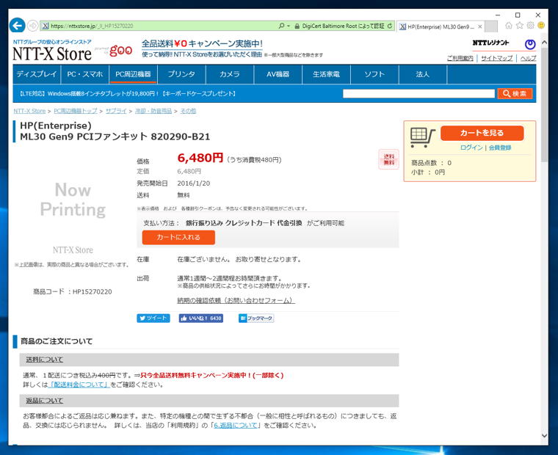Click the scrollbar up arrow
The image size is (558, 455).
point(544,42)
